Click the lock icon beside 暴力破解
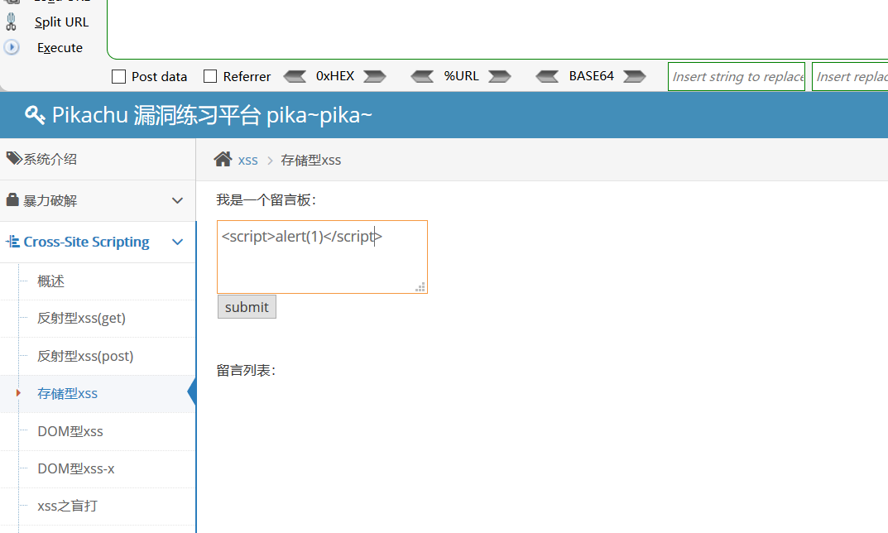Screen dimensions: 888x533 [x=12, y=199]
